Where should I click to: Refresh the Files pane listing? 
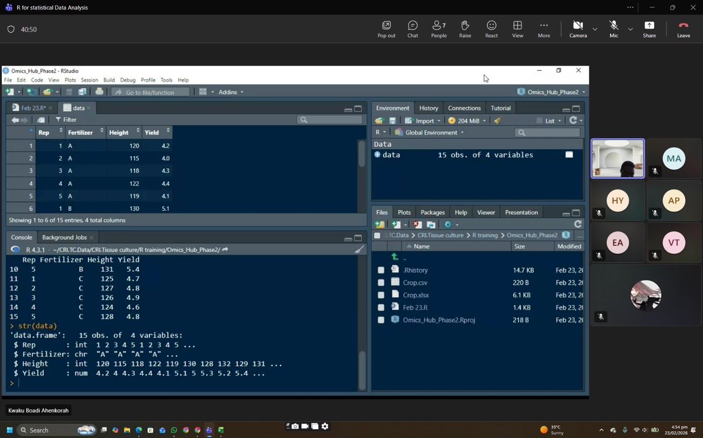click(578, 224)
